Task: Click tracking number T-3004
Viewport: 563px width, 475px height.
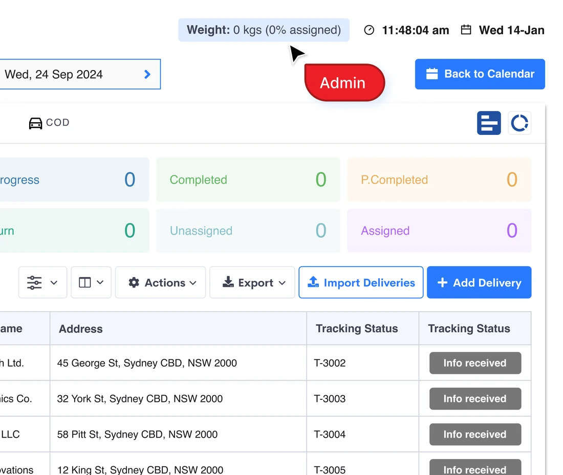Action: (x=330, y=435)
